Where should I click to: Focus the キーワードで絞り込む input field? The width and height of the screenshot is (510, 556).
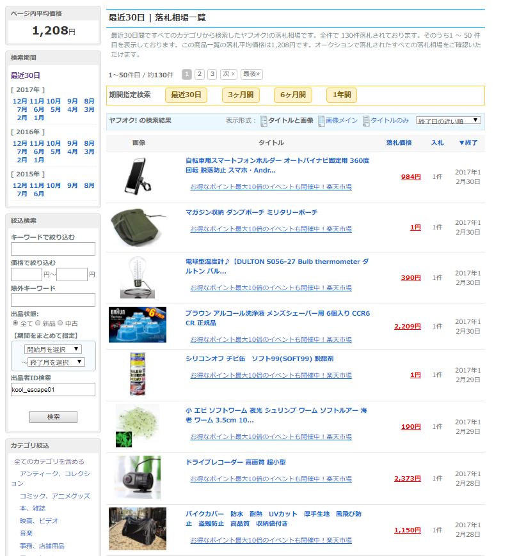coord(53,249)
